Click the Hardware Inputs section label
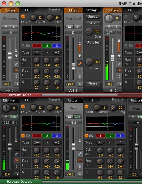Screen dimensions: 142x184 coord(20,95)
